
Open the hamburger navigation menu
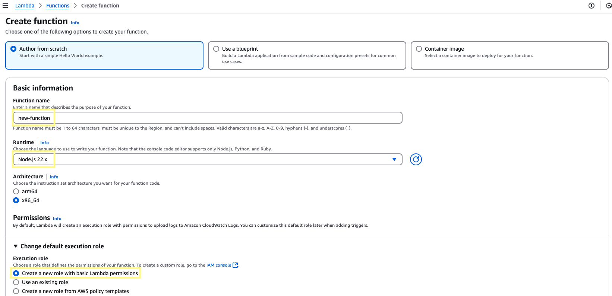click(x=5, y=6)
